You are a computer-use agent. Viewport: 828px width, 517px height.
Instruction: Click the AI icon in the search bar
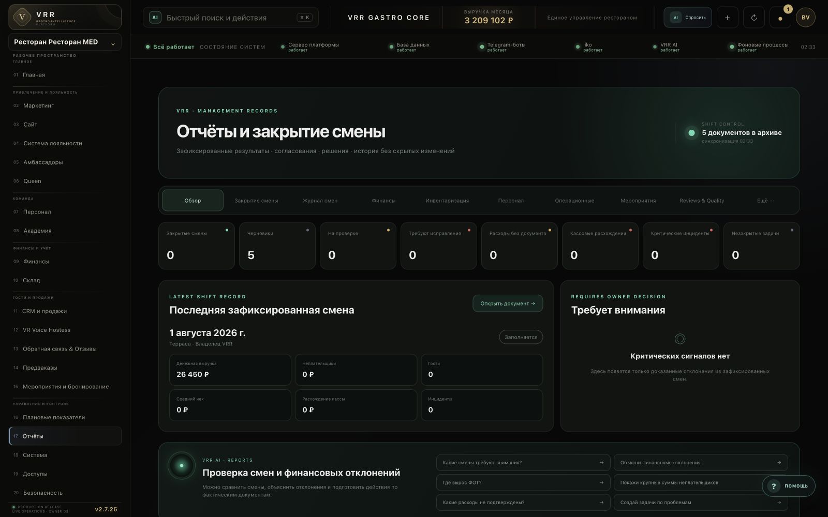click(x=155, y=18)
